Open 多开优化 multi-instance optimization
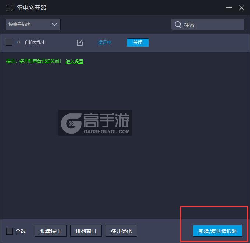The image size is (250, 243). 121,231
